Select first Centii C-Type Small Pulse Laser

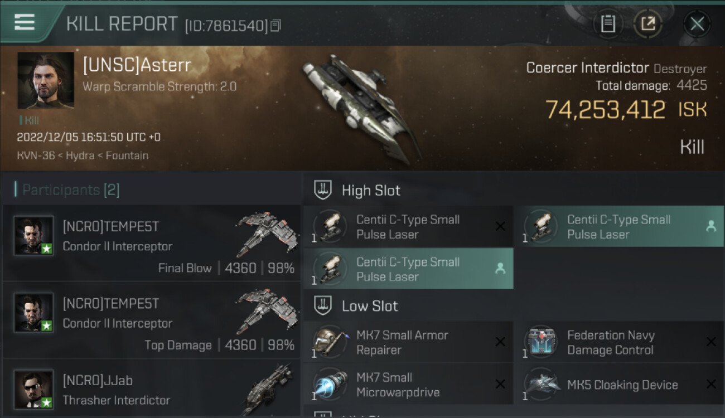(x=408, y=226)
